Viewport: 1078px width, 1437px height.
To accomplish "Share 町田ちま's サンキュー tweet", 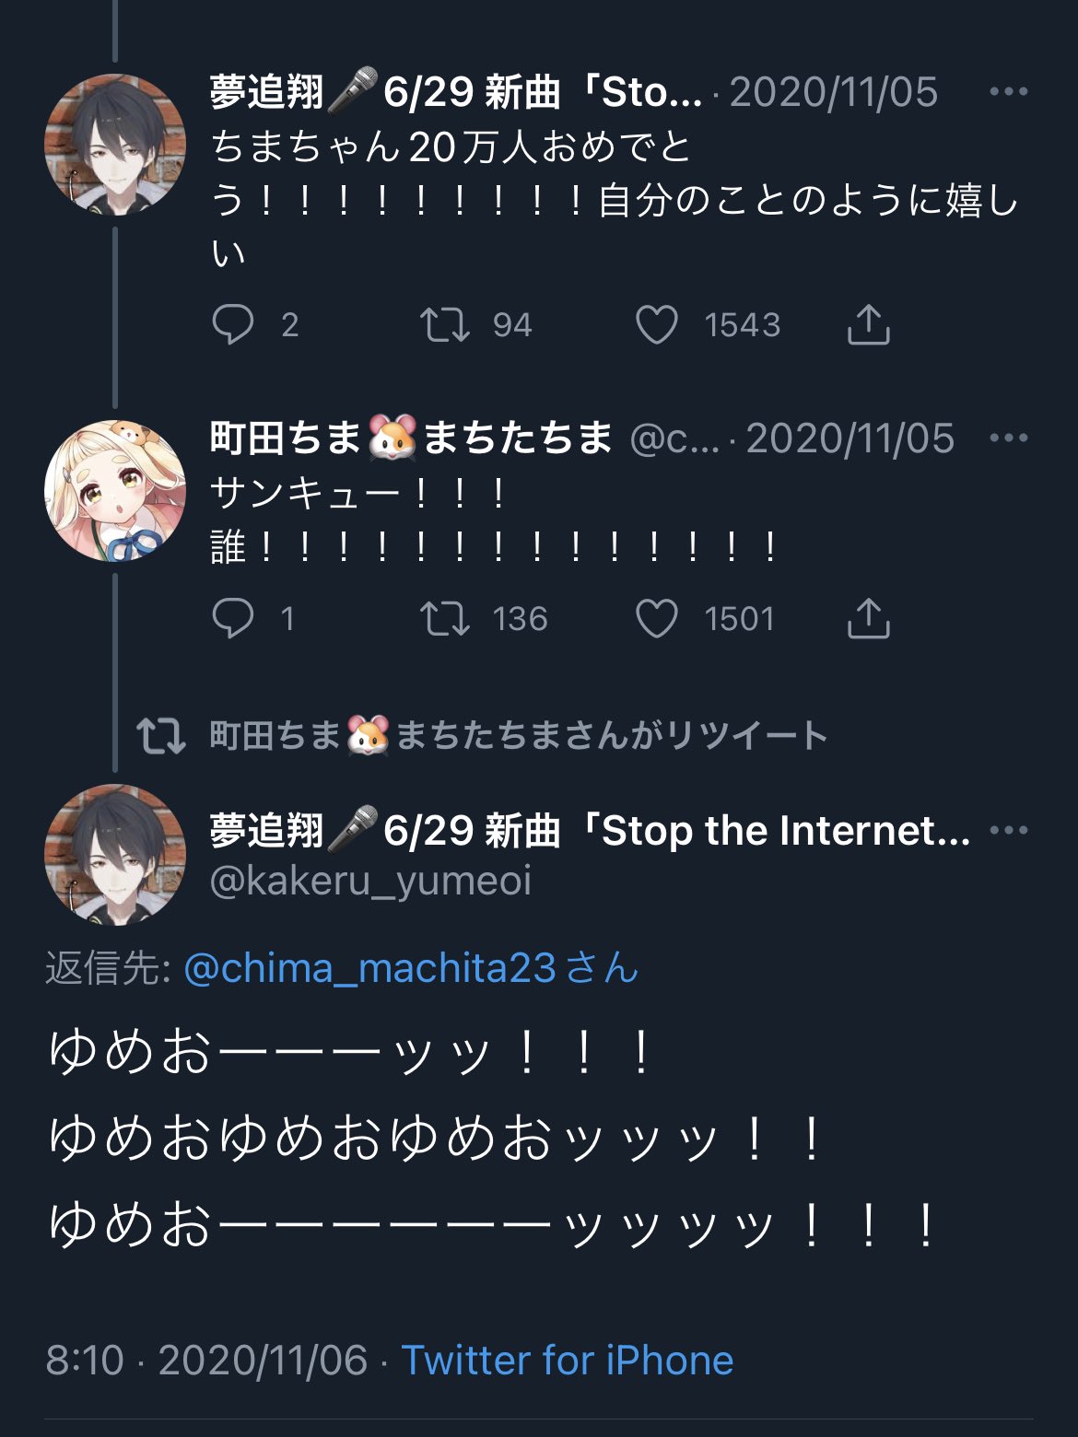I will [x=868, y=617].
